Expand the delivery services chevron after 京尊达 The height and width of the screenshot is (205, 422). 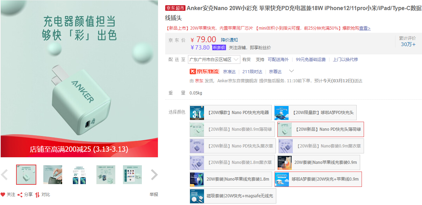(x=291, y=71)
